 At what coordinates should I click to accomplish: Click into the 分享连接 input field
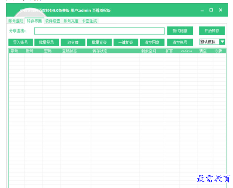click(x=99, y=31)
